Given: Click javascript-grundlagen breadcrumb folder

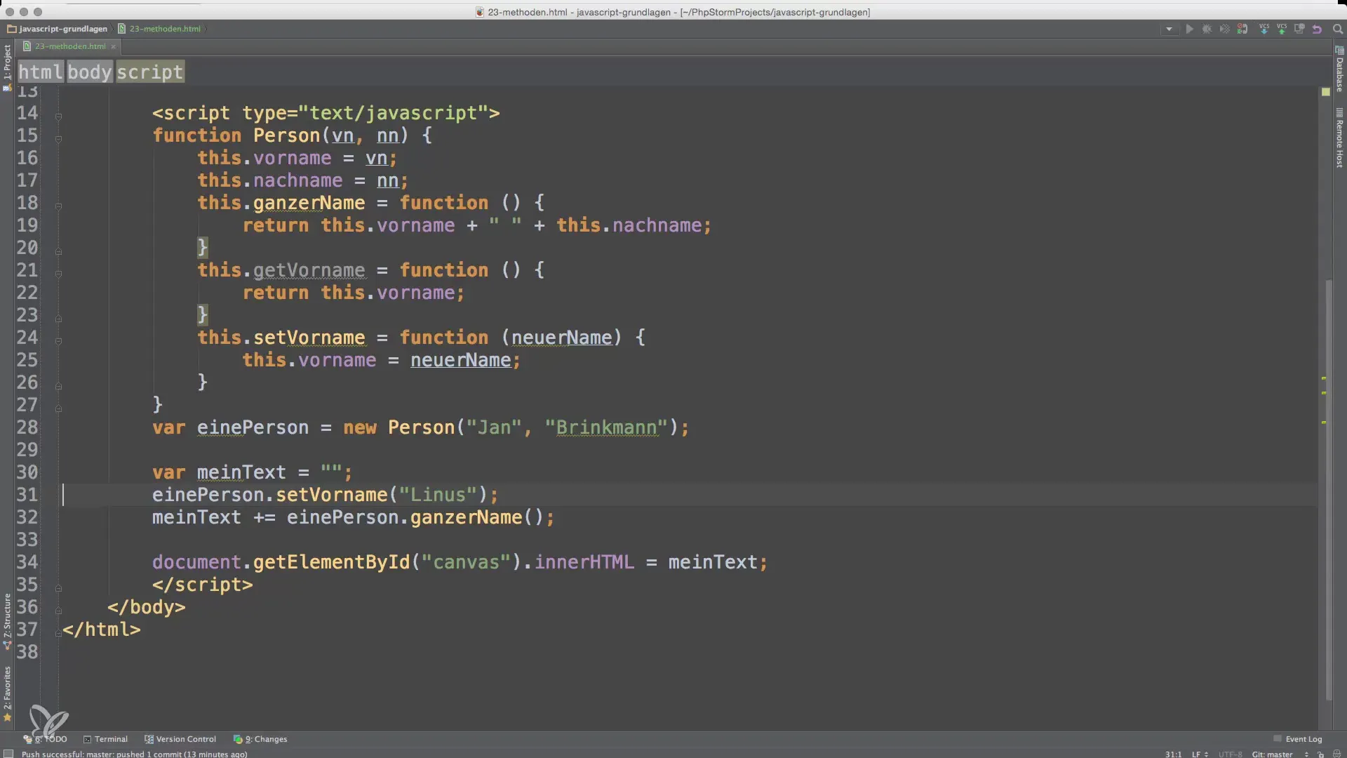Looking at the screenshot, I should 58,29.
